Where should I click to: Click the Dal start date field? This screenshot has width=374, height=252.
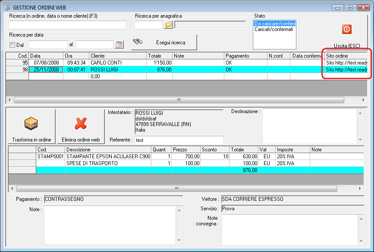(x=48, y=44)
